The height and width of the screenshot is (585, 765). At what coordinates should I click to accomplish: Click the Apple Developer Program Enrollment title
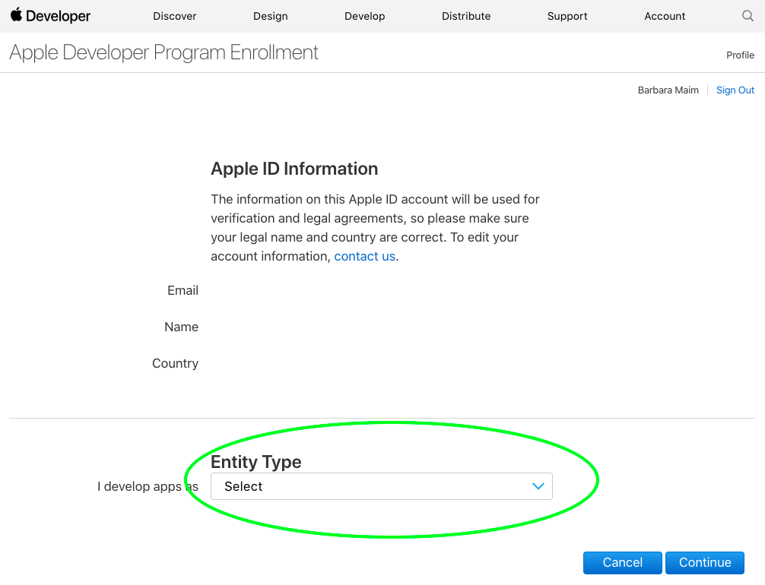tap(163, 52)
